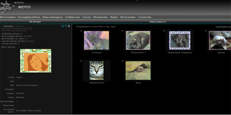Viewport: 231px width, 115px height.
Task: Tick the checkbox beside laiminka username
Action: [x=2, y=26]
